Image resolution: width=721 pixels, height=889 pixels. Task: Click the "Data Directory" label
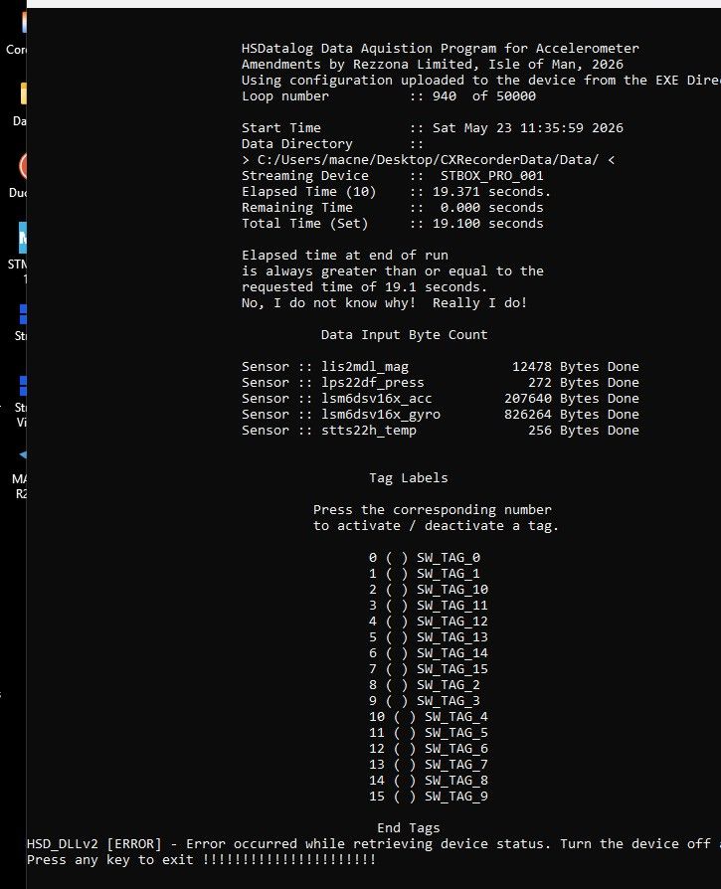click(297, 144)
